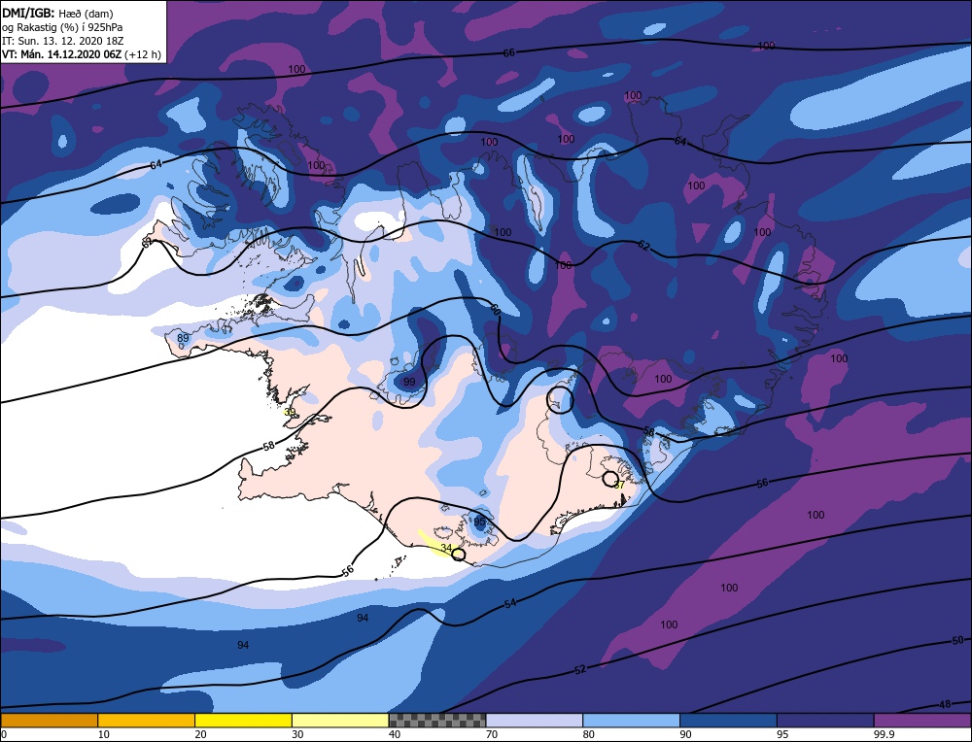Click the 'IT: Sun. 13. 12. 2020 18Z' line
972x742 pixels.
coord(62,41)
